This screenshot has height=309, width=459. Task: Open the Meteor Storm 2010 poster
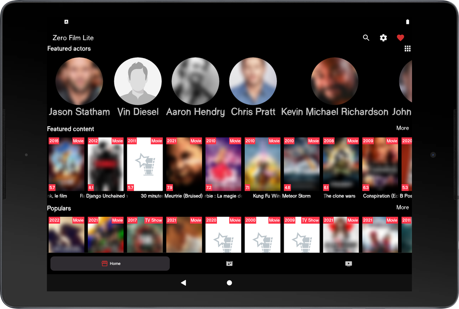point(302,164)
